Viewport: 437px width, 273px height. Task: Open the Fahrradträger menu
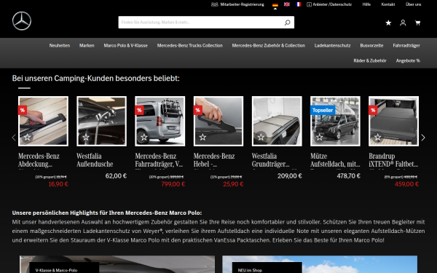[406, 45]
